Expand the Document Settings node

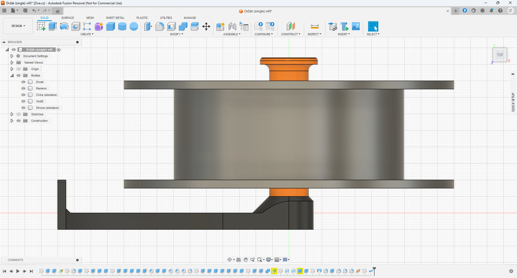[x=12, y=56]
